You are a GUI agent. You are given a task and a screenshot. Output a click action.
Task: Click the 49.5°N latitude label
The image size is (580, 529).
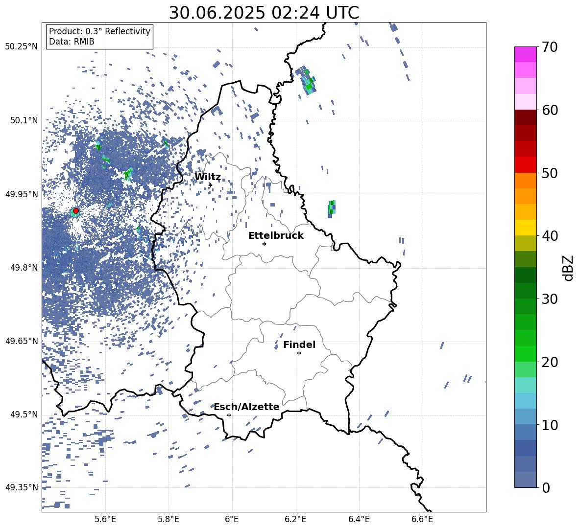(x=24, y=414)
